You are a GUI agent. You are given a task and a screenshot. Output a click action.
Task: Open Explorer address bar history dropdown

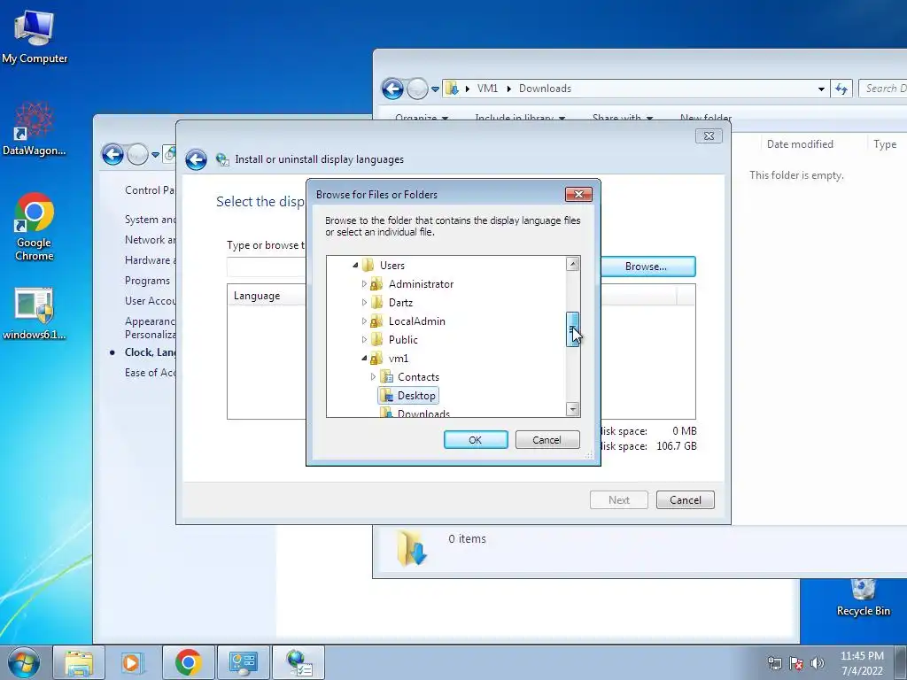pos(821,89)
